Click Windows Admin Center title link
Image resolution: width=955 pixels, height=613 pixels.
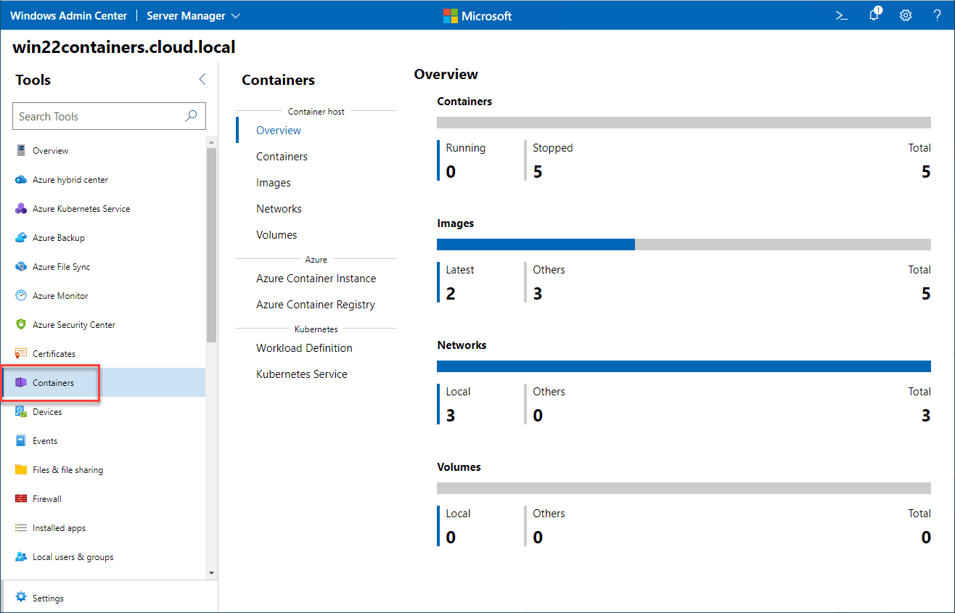click(68, 15)
